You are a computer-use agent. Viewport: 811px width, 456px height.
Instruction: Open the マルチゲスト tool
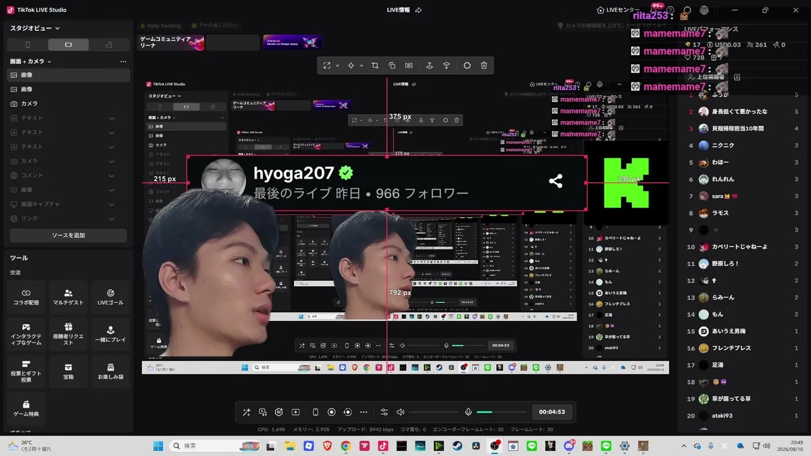tap(68, 297)
